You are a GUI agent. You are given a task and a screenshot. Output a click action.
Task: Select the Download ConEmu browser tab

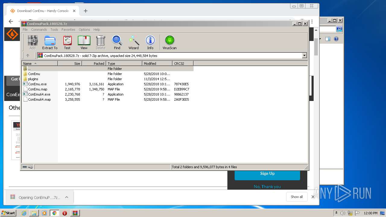(43, 11)
